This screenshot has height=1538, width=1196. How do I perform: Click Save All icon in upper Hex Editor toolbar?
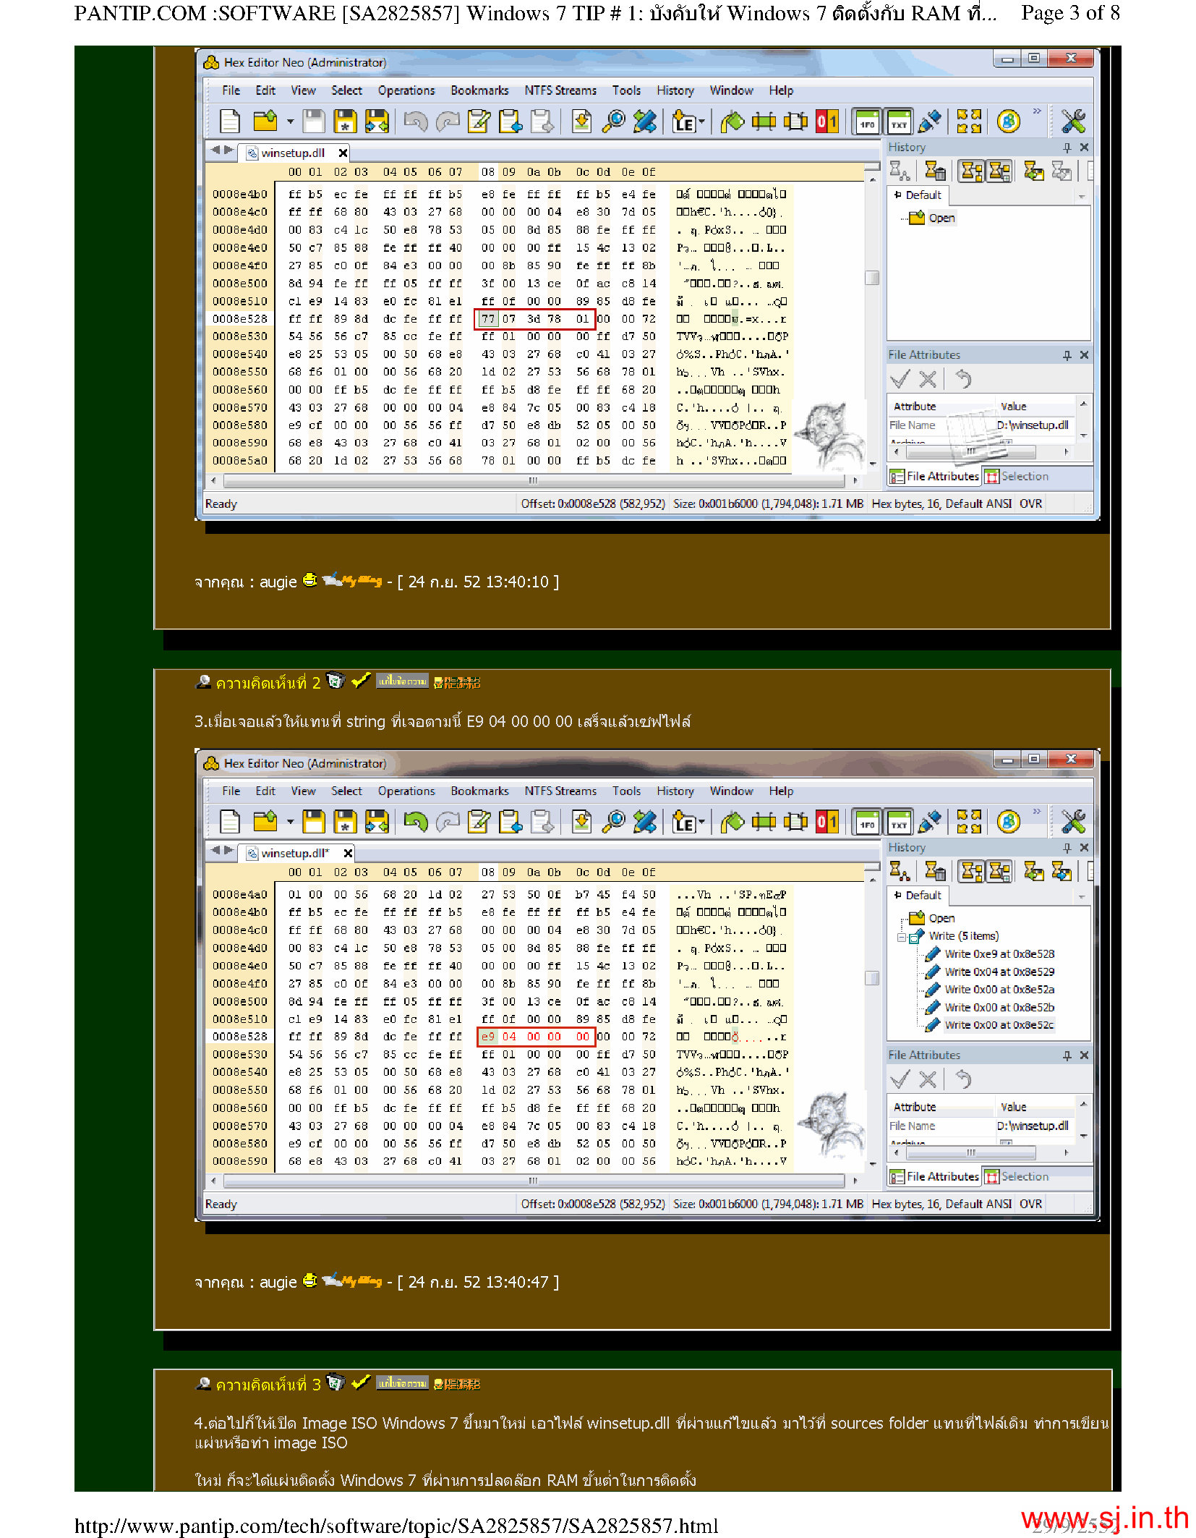pos(377,121)
